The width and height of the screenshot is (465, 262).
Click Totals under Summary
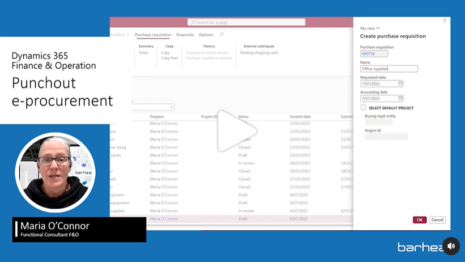[x=144, y=53]
